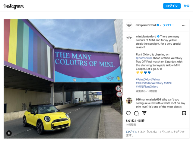Click ログイン link below likes
The width and height of the screenshot is (193, 144).
131,132
